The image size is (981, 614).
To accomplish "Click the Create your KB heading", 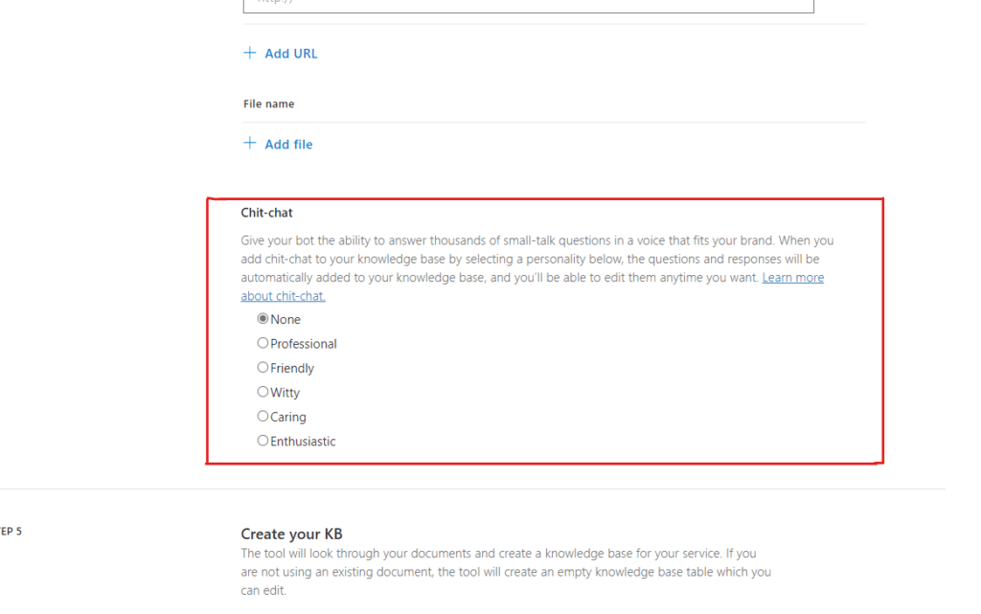I will (x=291, y=534).
